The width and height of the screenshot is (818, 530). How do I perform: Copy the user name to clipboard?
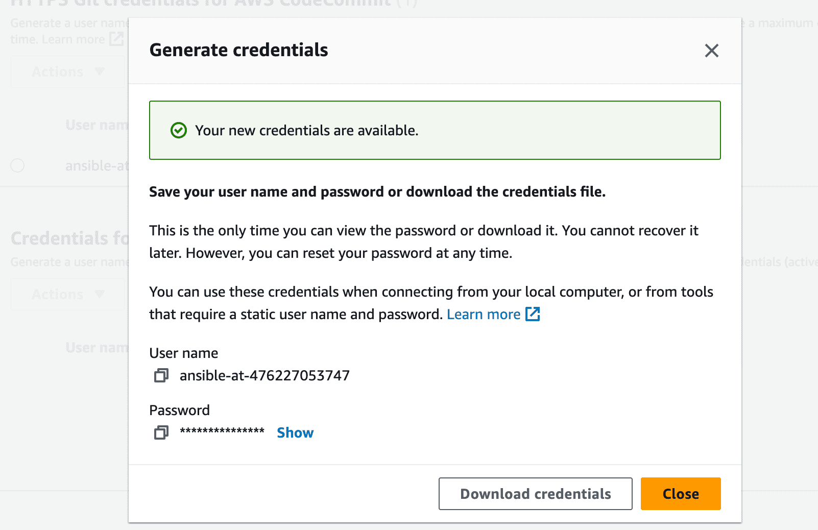[161, 376]
